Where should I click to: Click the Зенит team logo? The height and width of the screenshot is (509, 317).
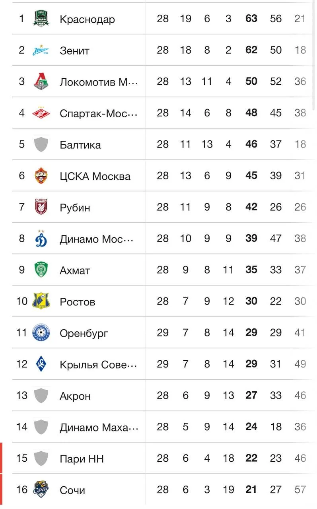41,51
